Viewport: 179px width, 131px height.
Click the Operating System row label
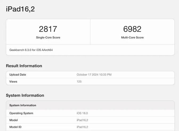click(21, 113)
